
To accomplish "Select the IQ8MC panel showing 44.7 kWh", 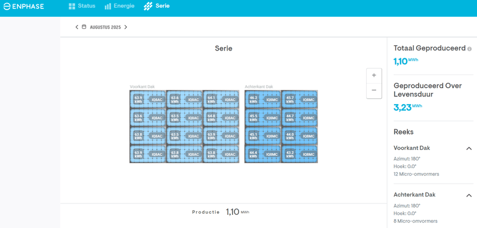I will (299, 117).
